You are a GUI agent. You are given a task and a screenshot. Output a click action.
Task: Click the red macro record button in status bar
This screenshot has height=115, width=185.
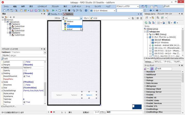click(x=51, y=112)
